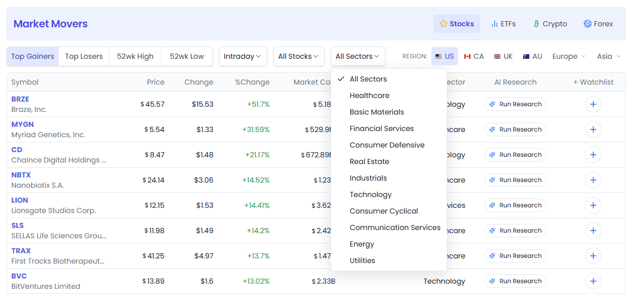
Task: Run Research for BRZE
Action: [x=515, y=104]
